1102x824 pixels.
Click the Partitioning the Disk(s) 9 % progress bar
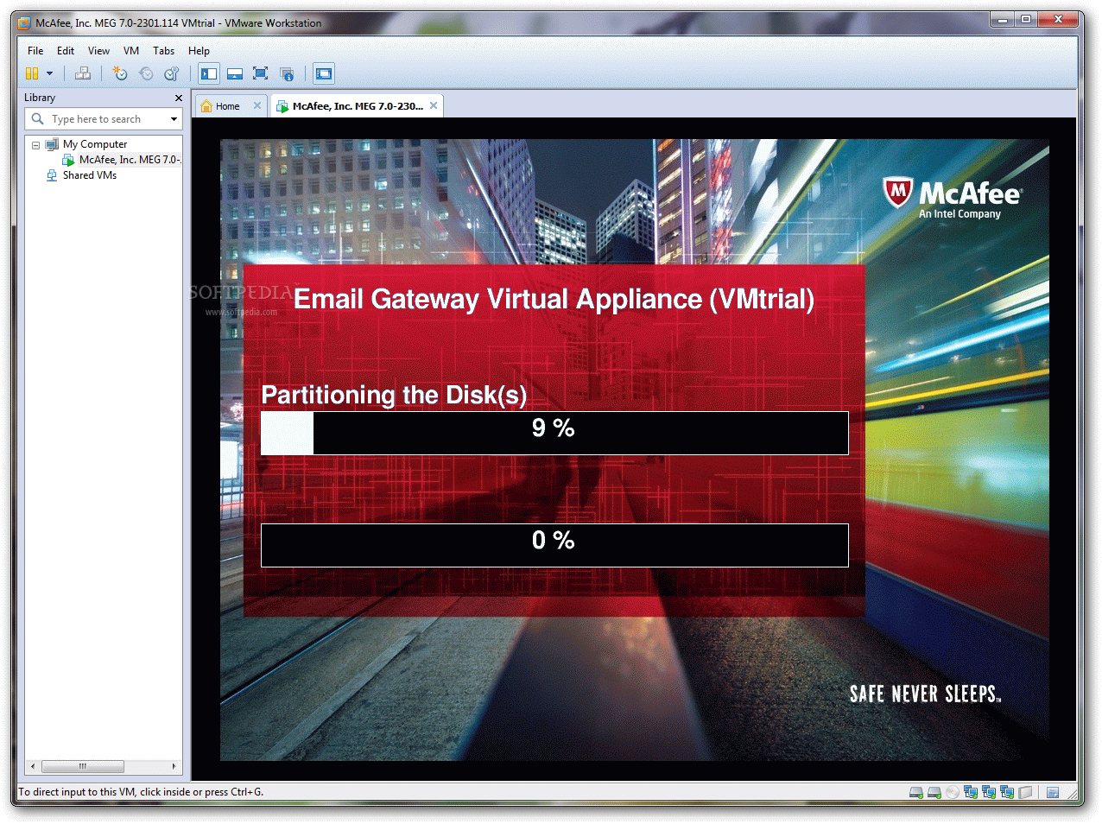(554, 433)
